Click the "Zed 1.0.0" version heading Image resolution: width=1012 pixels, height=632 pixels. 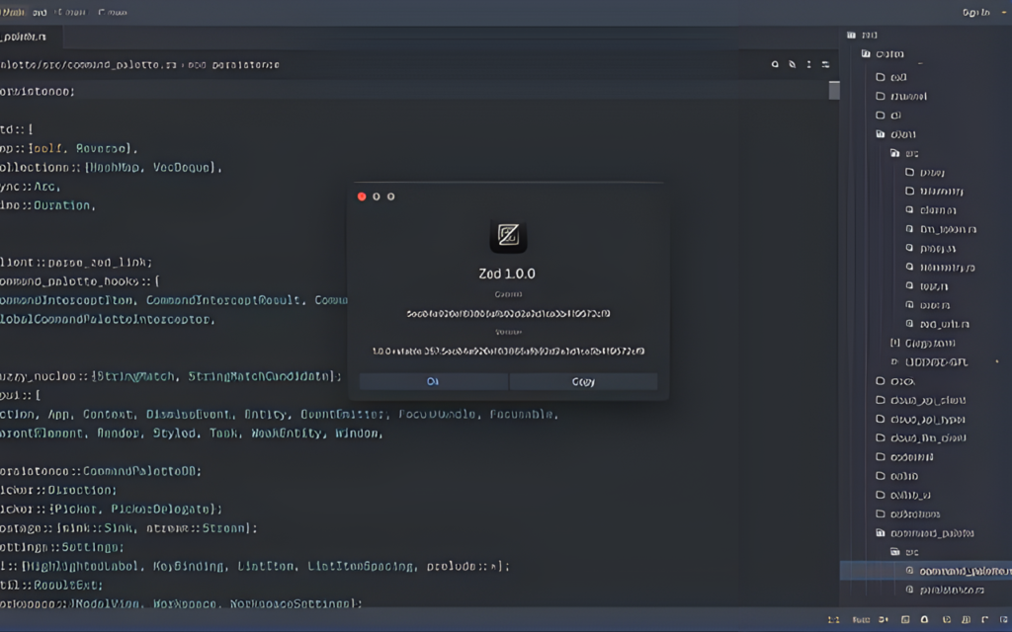click(507, 274)
